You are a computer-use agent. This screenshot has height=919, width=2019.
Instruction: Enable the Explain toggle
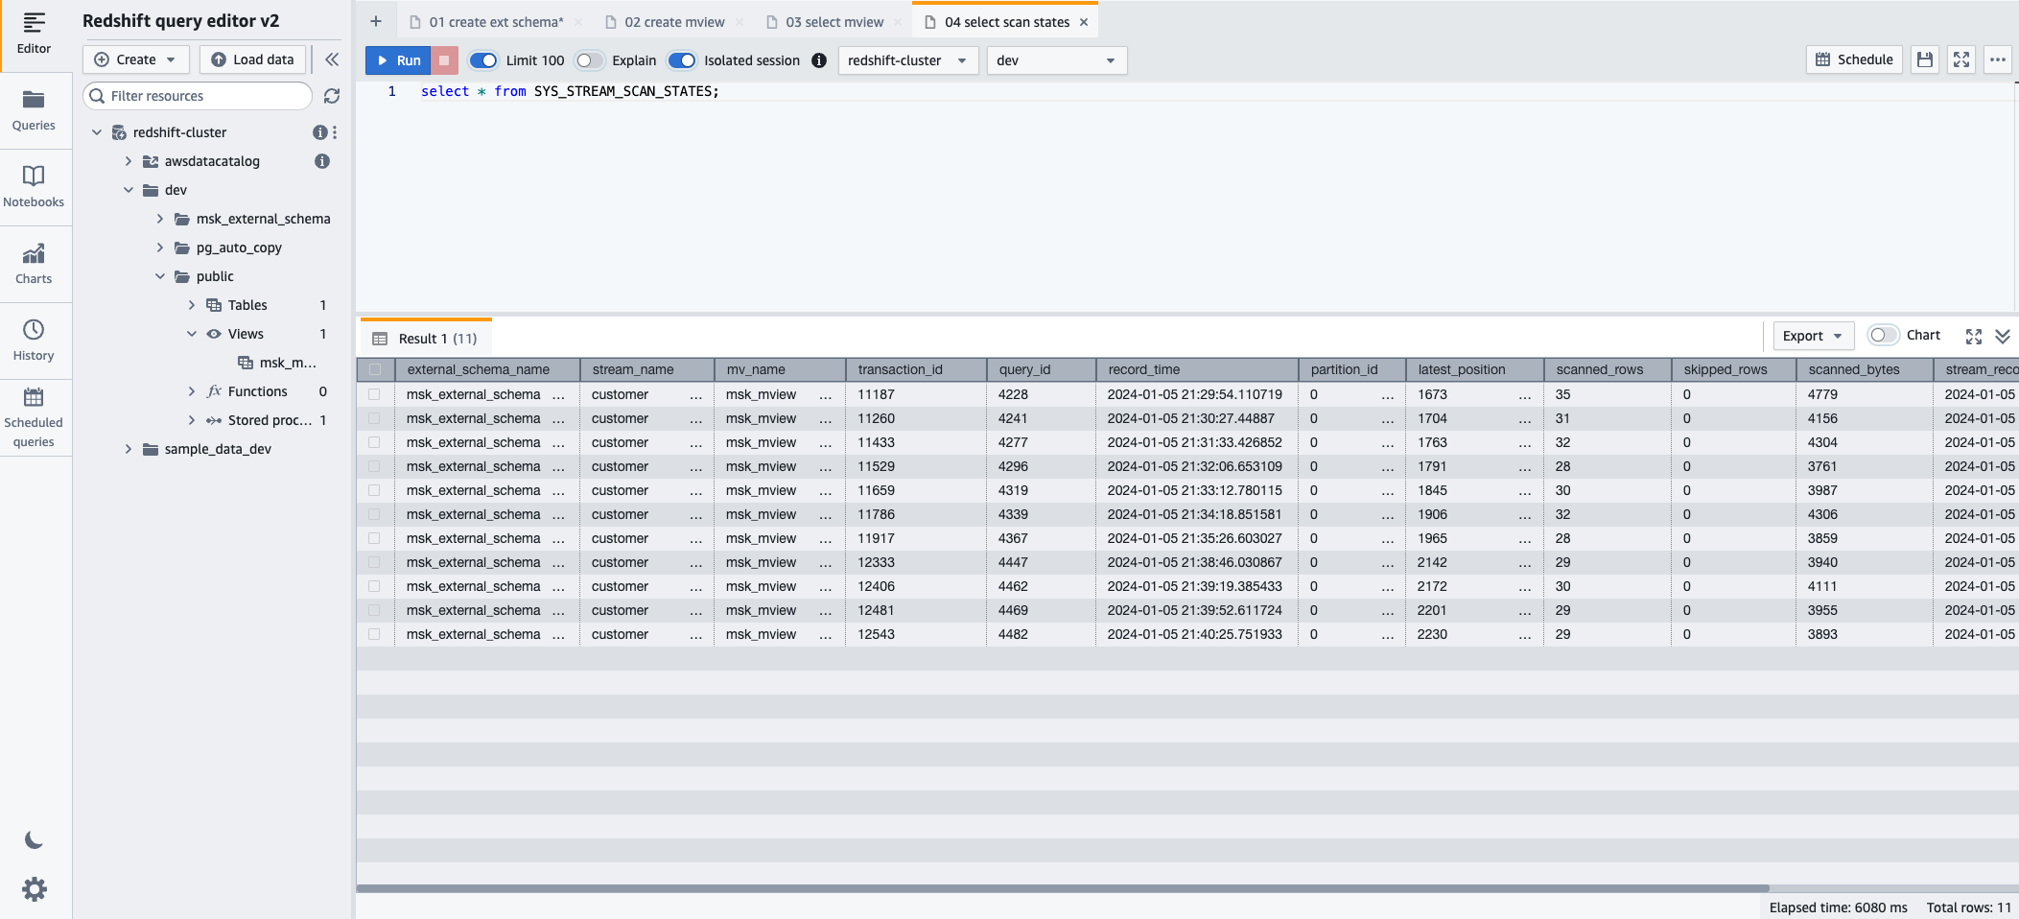click(x=588, y=59)
